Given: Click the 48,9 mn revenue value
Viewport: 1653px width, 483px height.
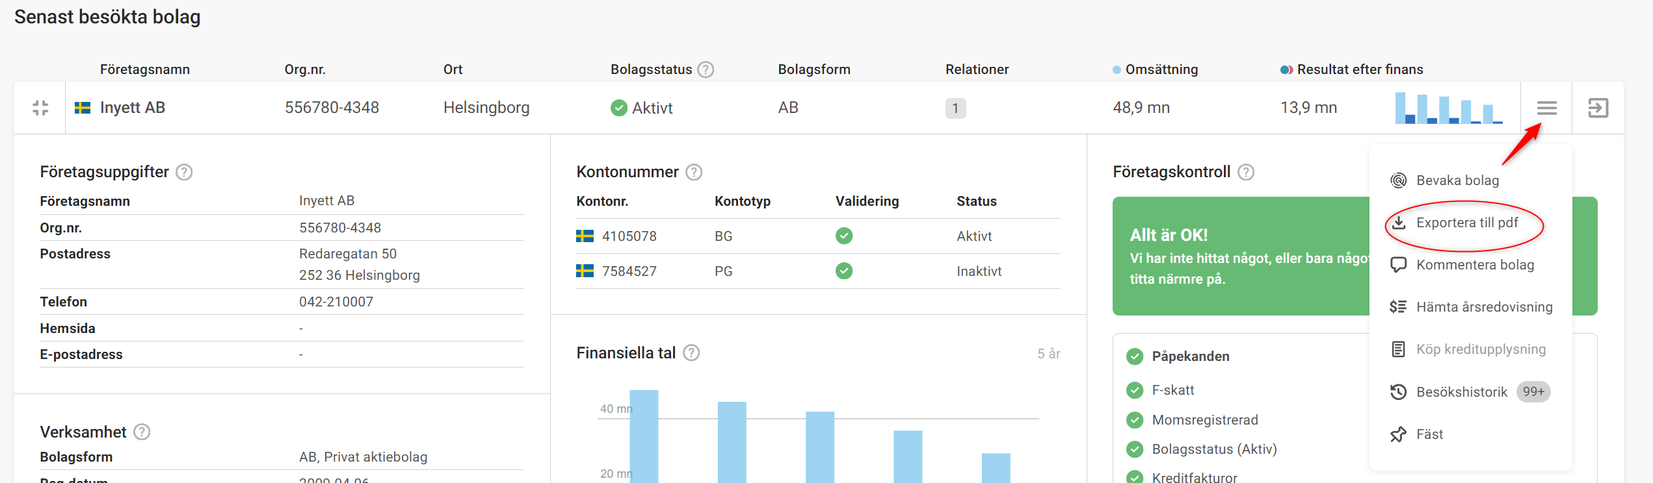Looking at the screenshot, I should coord(1141,108).
